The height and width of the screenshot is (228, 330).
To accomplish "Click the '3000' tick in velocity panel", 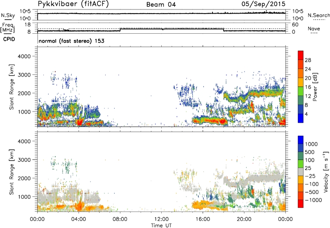I will tap(24, 160).
